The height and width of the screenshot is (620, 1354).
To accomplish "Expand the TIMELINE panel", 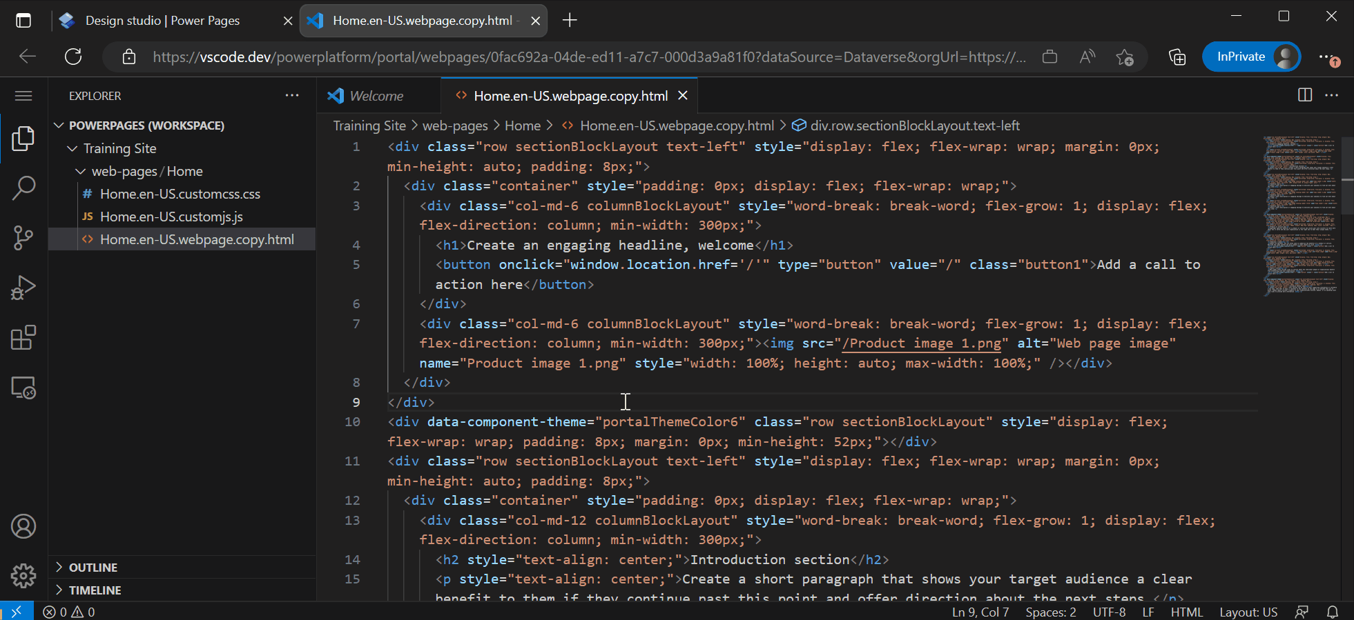I will pos(95,590).
